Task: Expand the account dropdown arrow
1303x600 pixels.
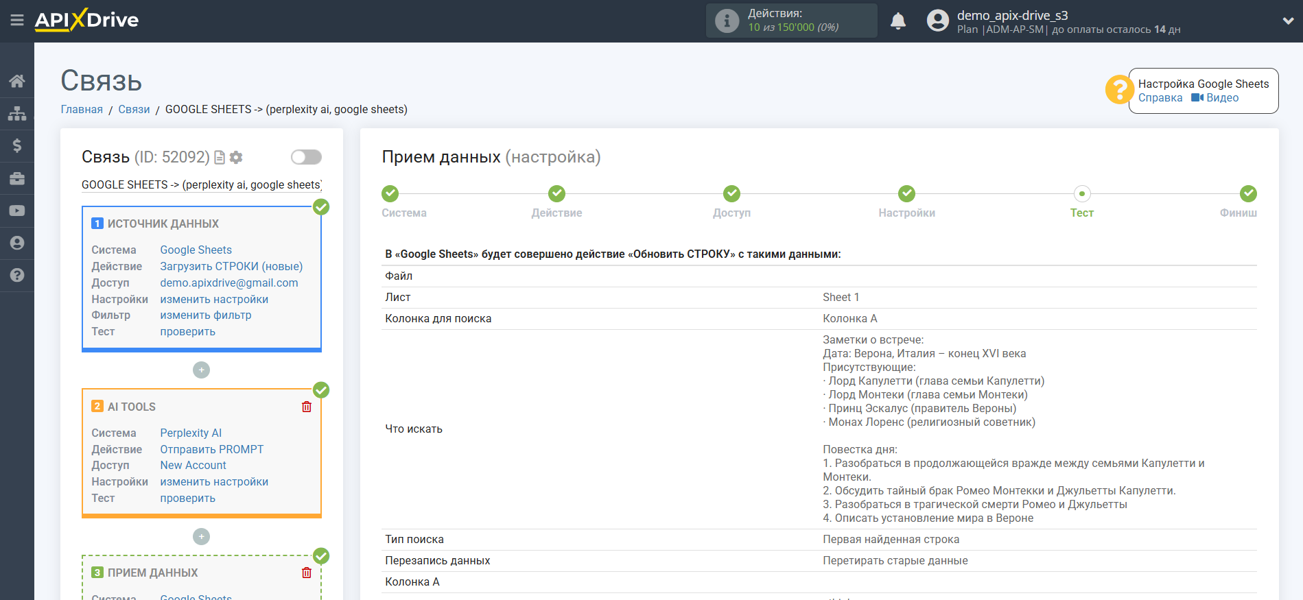Action: 1288,21
